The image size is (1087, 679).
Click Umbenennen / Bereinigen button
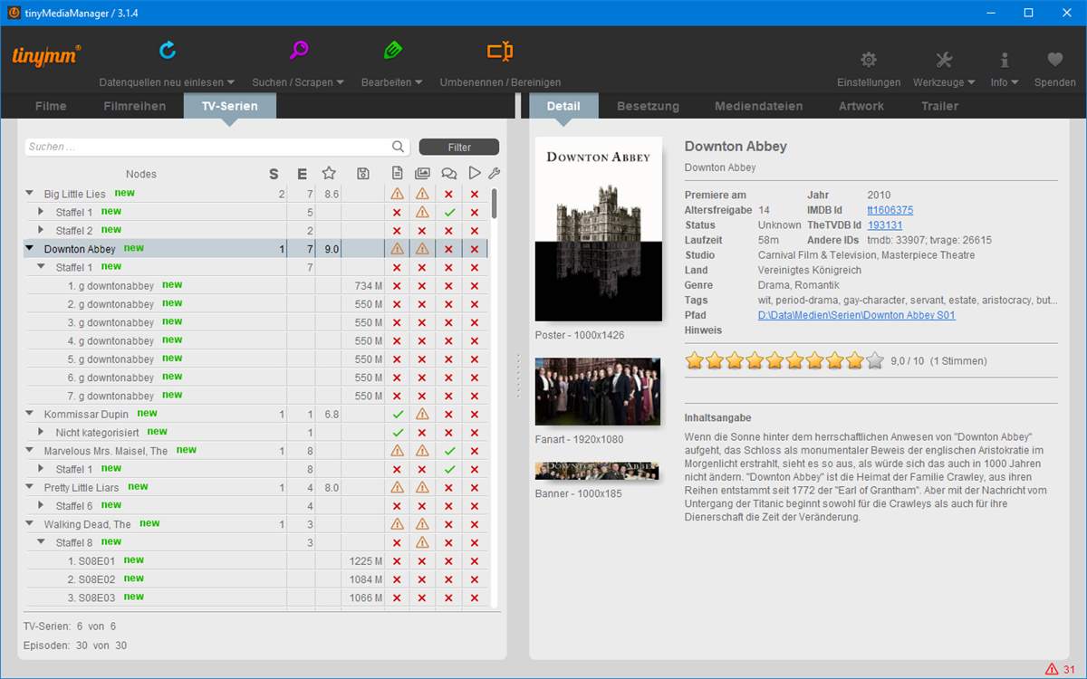point(500,82)
